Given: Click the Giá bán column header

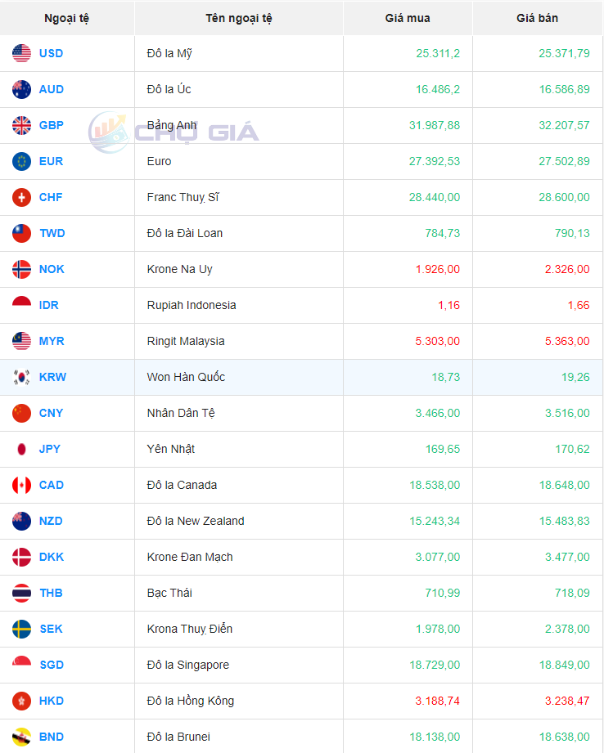Looking at the screenshot, I should [x=538, y=18].
